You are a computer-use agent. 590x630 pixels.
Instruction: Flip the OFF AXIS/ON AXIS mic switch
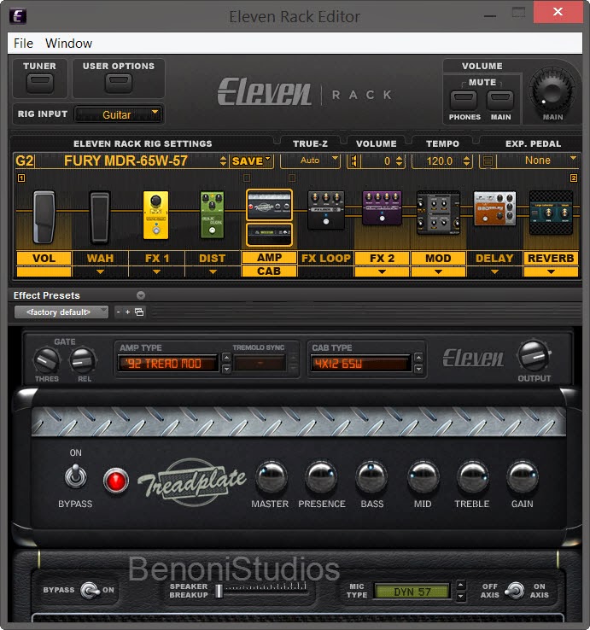click(x=515, y=590)
